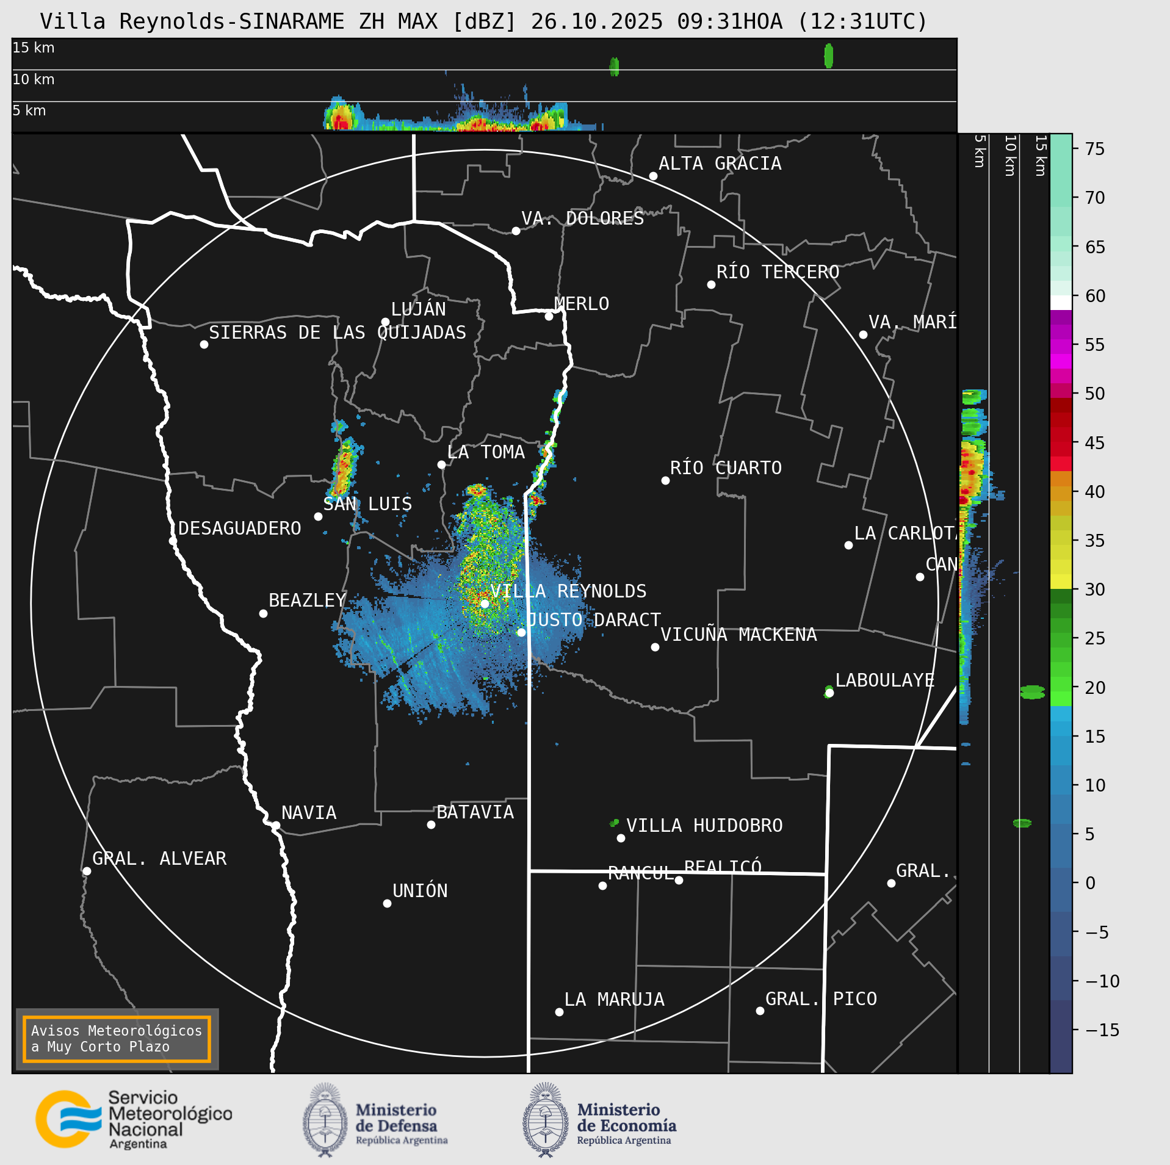1170x1165 pixels.
Task: Select the DESAGUADERO label
Action: [240, 528]
